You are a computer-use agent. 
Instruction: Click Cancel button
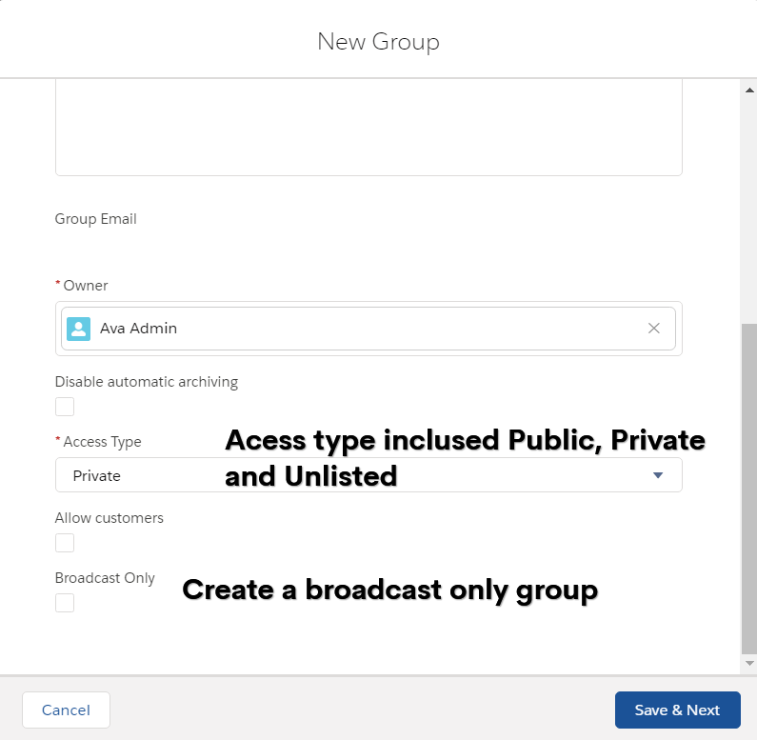click(x=66, y=710)
